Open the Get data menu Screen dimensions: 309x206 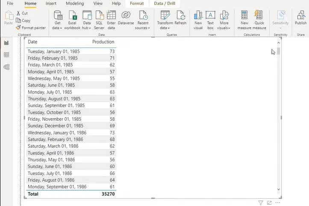point(58,20)
